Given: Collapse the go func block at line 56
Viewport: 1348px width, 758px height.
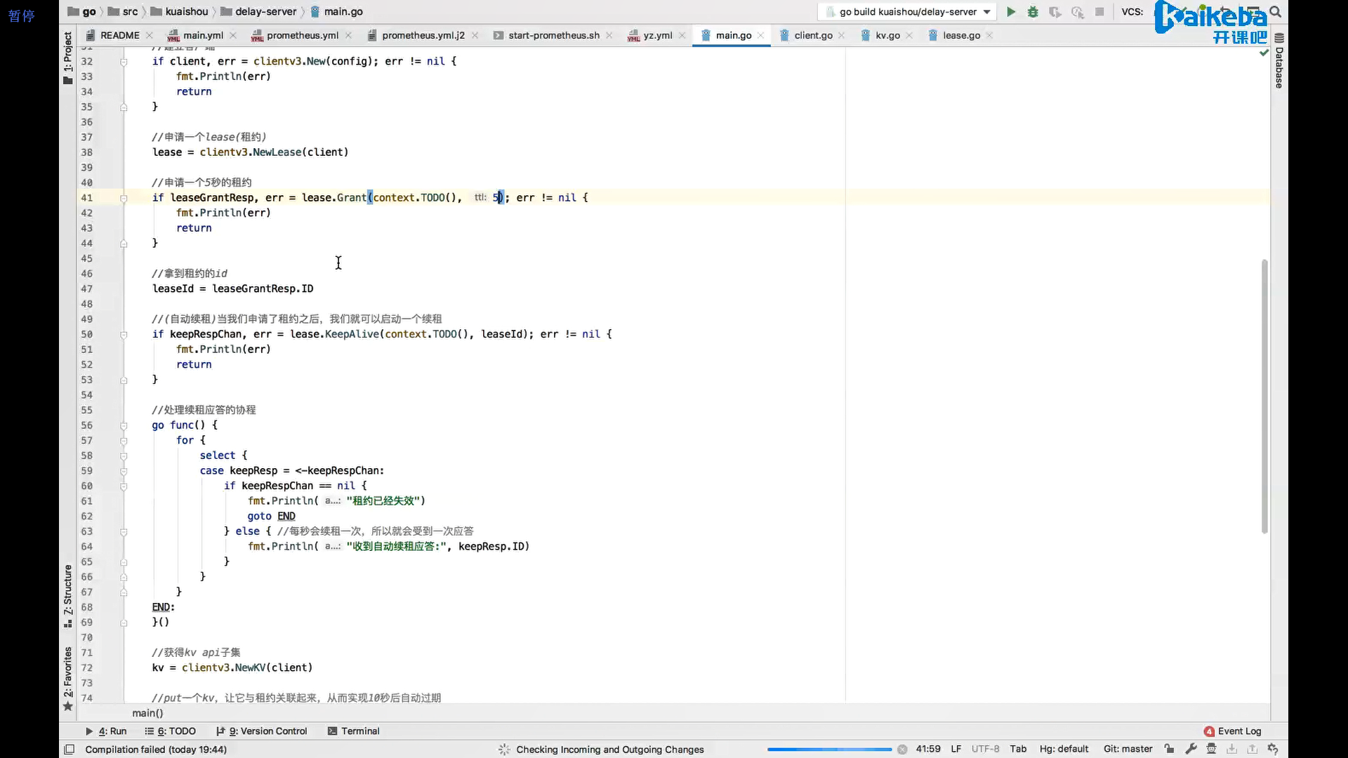Looking at the screenshot, I should point(124,425).
